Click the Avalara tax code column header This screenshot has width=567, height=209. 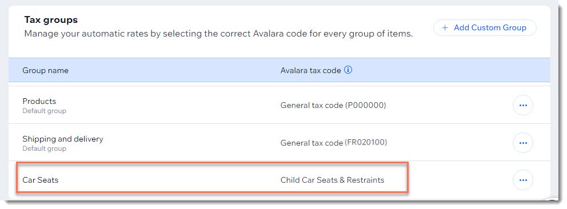tap(310, 70)
